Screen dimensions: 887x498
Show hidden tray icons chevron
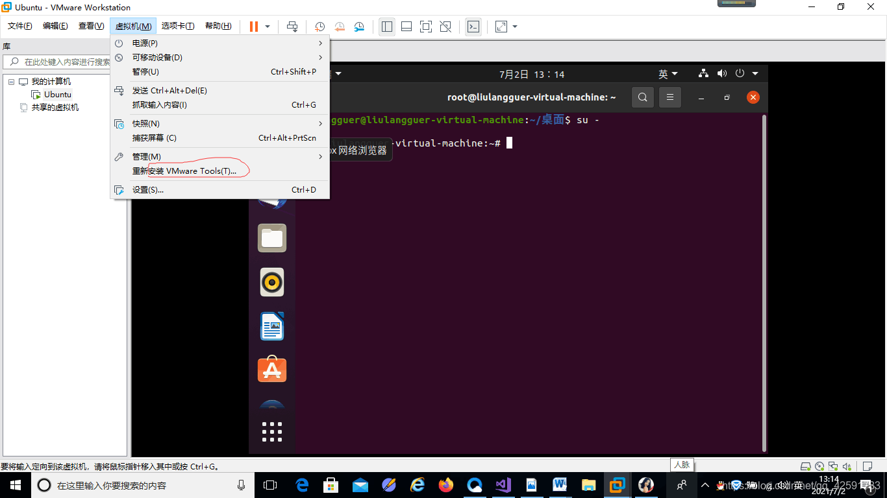coord(705,485)
